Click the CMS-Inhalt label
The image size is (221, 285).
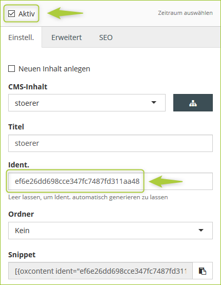[x=28, y=87]
